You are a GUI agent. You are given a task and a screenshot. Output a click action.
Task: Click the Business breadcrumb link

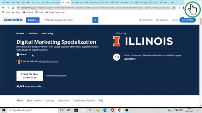[x=33, y=33]
